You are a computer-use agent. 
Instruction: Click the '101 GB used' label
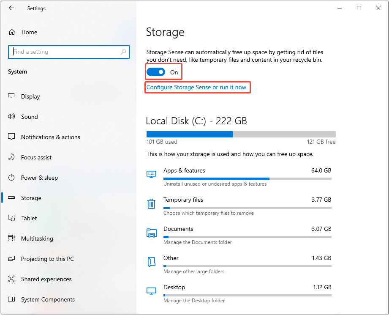(162, 142)
